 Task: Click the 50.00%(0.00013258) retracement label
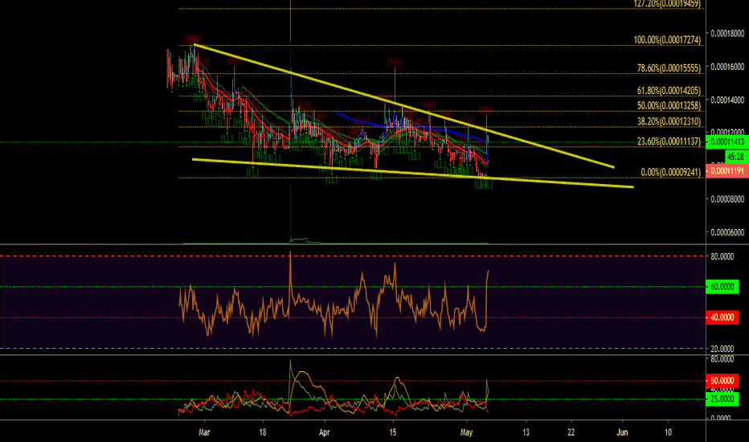[x=669, y=105]
